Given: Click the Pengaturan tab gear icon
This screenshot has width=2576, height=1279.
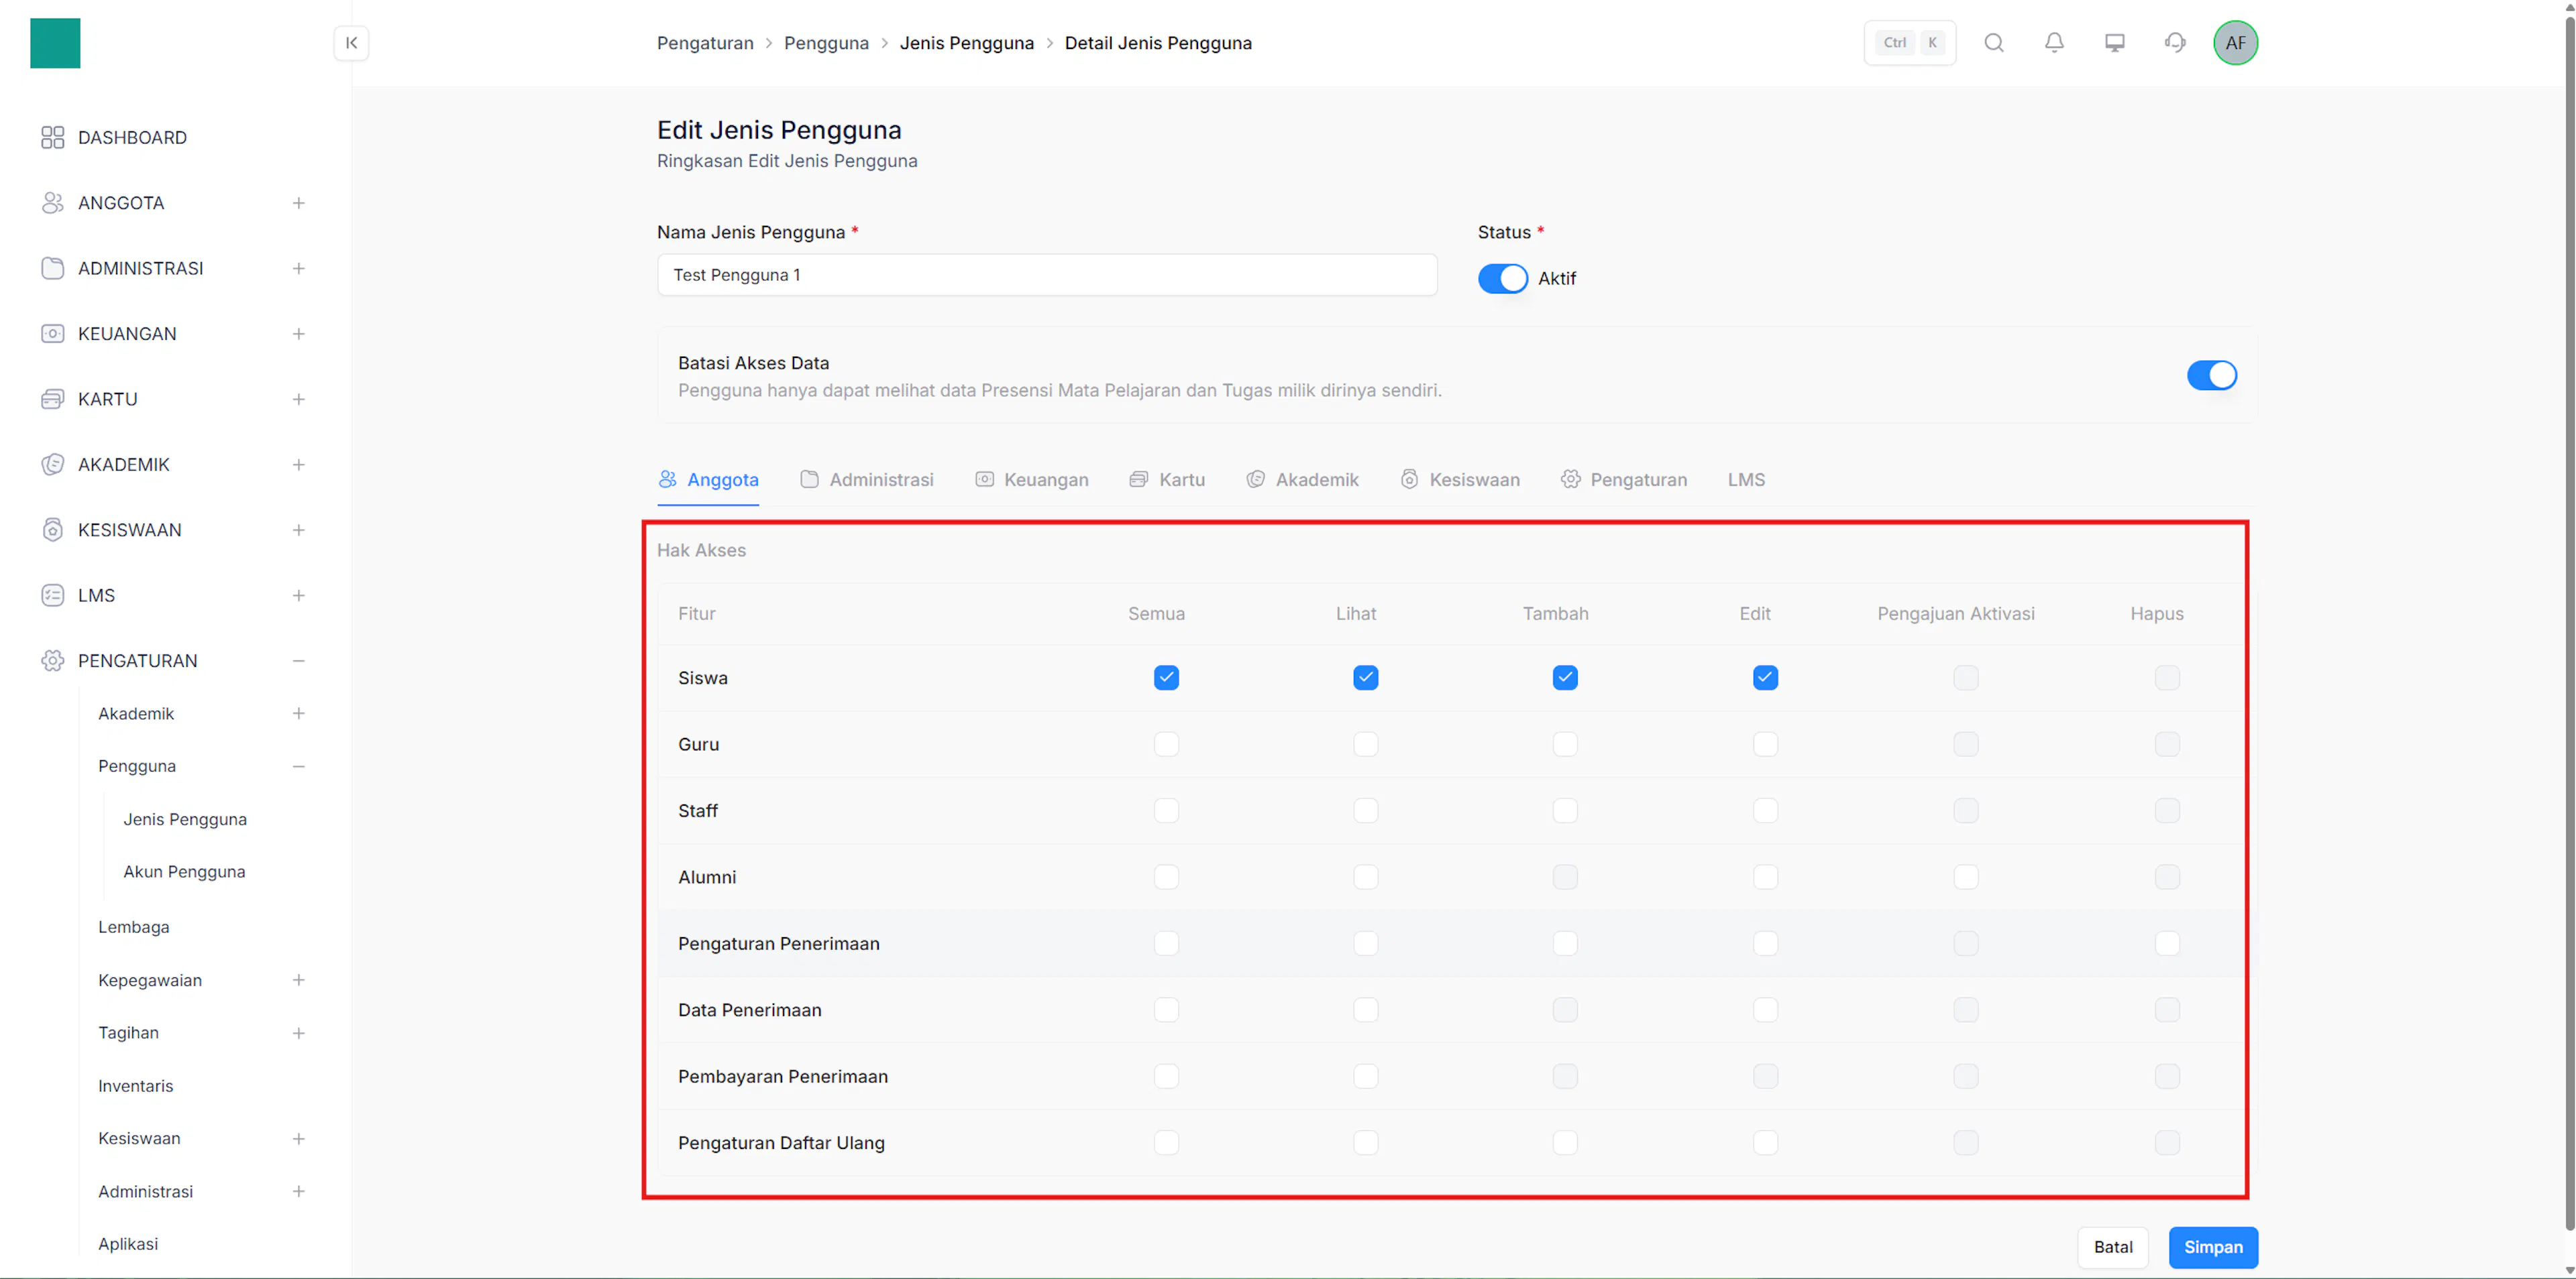Looking at the screenshot, I should [1570, 480].
